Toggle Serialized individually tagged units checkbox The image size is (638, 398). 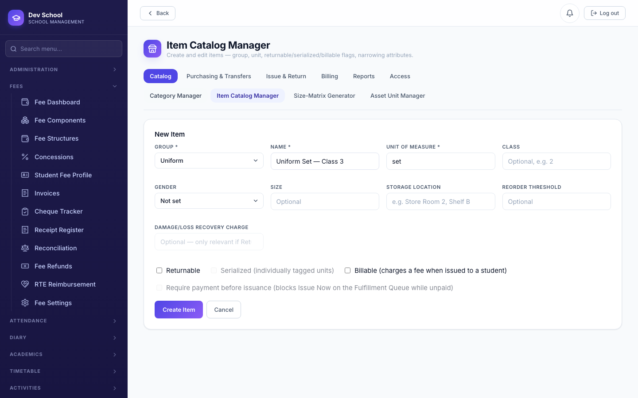(x=214, y=271)
